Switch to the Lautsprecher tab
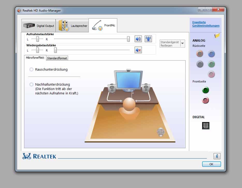242x188 pixels. pyautogui.click(x=72, y=26)
